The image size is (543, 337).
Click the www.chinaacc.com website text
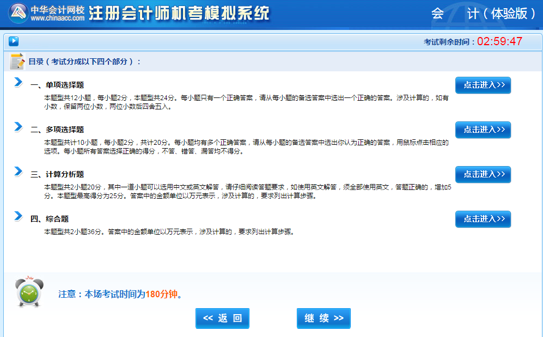click(x=57, y=18)
